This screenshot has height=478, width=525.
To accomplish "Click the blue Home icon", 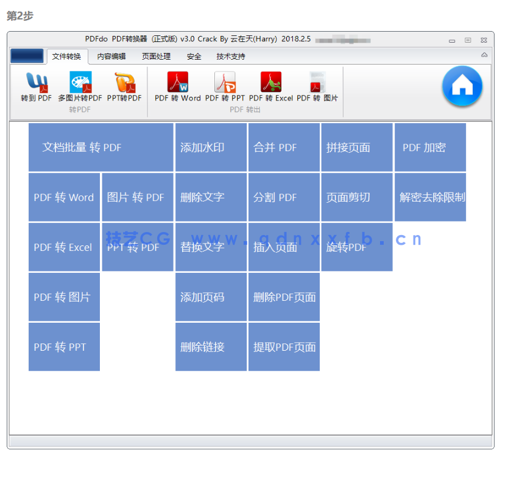I will pyautogui.click(x=462, y=86).
